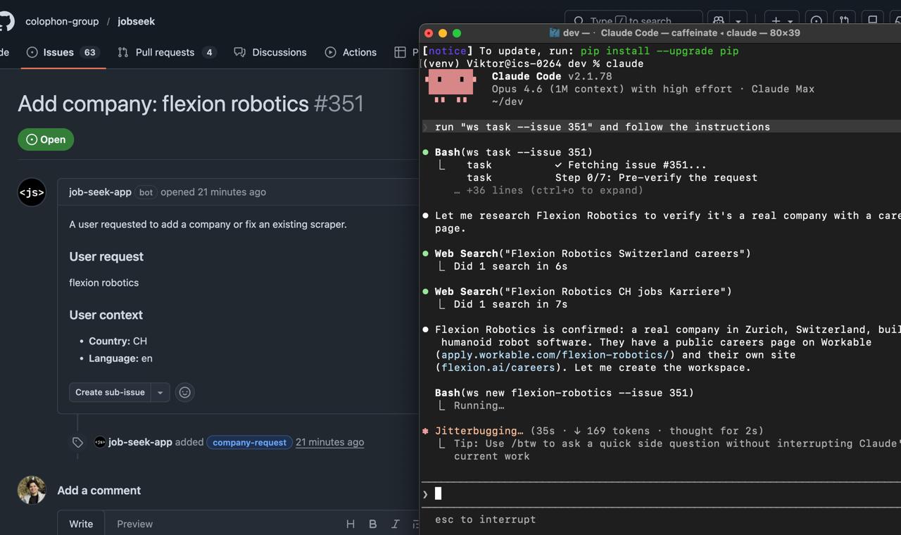Screen dimensions: 901x535
Task: Expand the Create sub-issue dropdown arrow
Action: click(160, 392)
